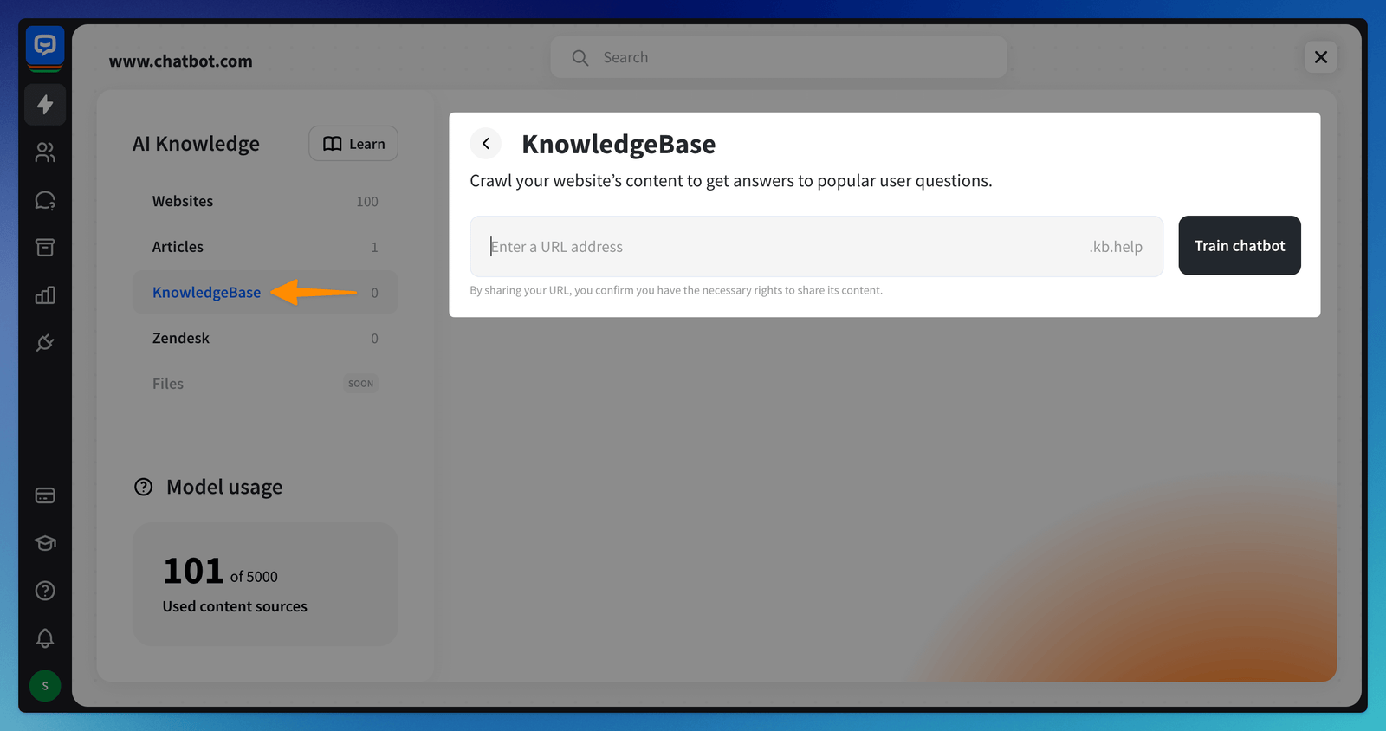Open the academy graduation cap icon
Screen dimensions: 1386x731
point(45,543)
